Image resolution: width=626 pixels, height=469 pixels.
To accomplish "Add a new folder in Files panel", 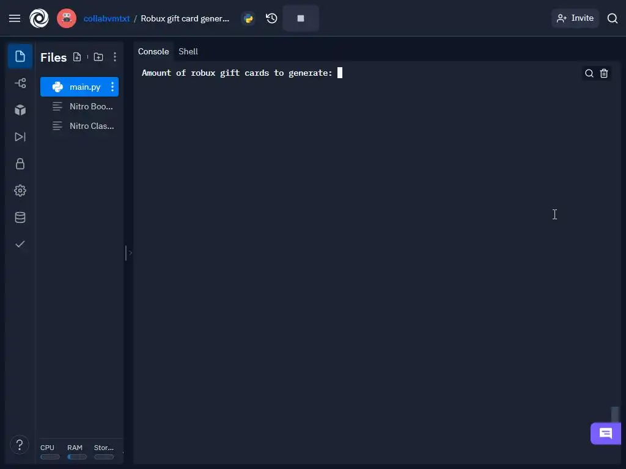I will point(98,57).
